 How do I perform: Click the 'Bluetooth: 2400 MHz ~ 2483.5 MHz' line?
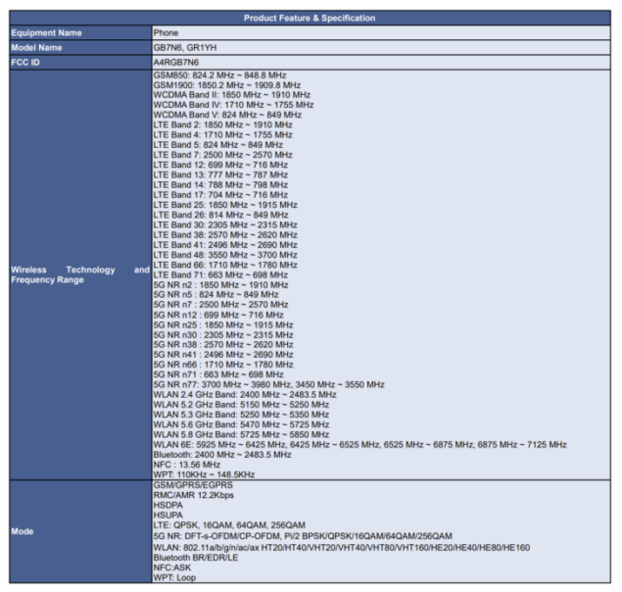click(222, 455)
